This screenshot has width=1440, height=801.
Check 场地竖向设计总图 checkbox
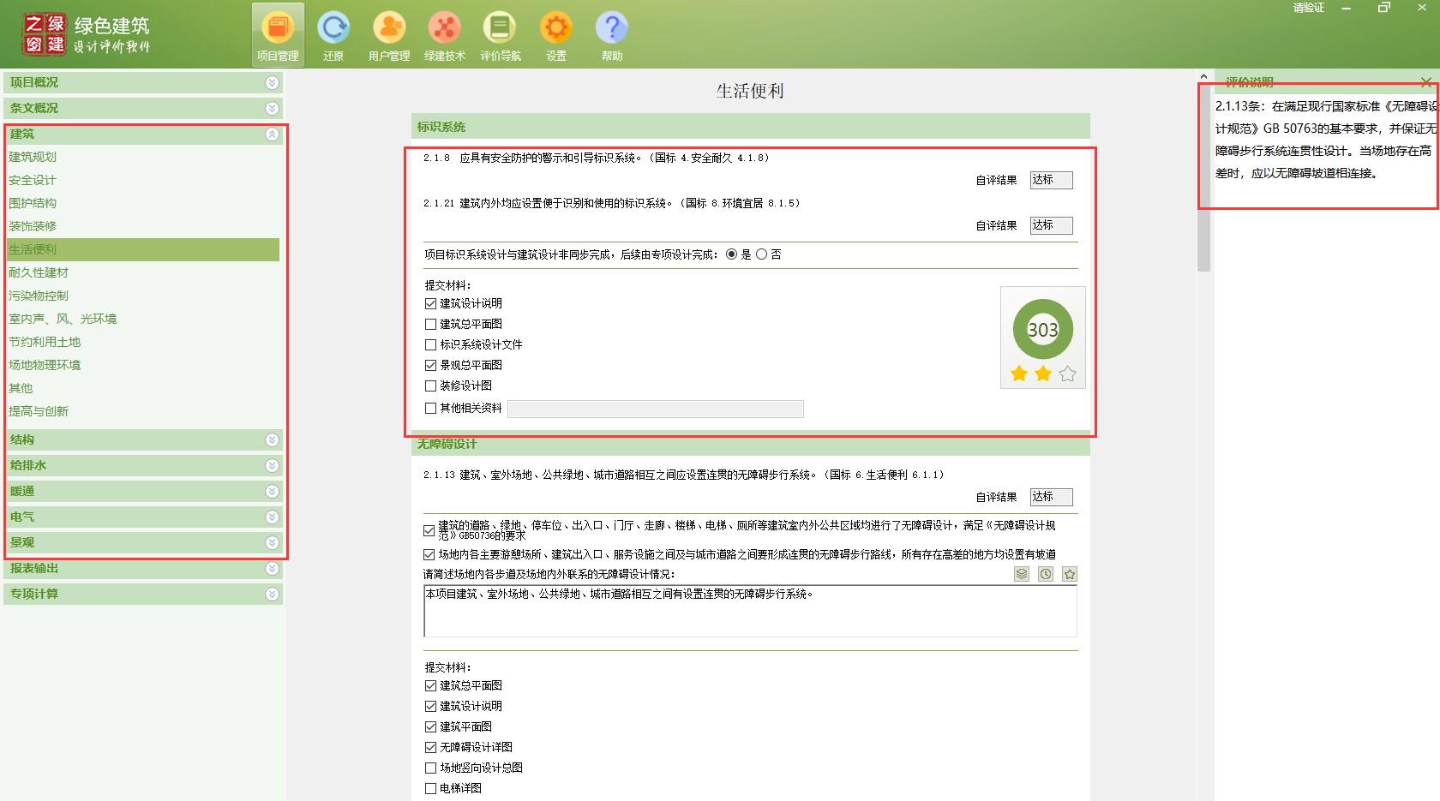tap(430, 768)
